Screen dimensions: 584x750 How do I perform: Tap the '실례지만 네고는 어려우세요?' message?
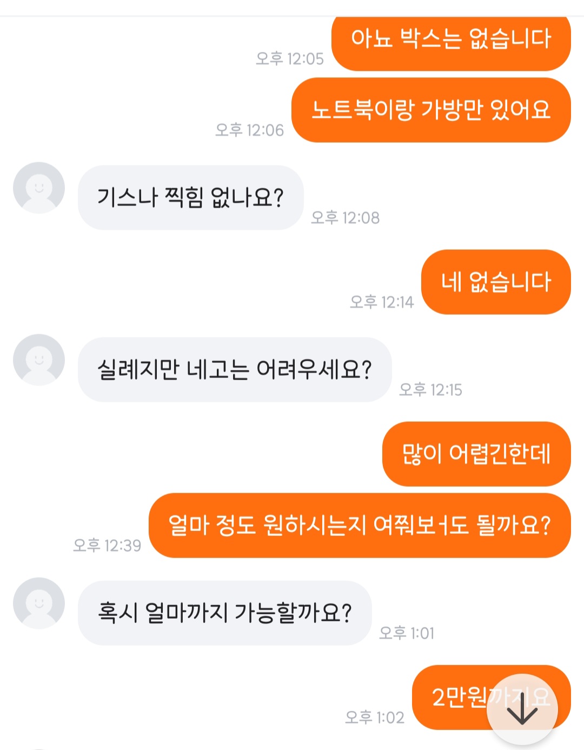pos(234,369)
